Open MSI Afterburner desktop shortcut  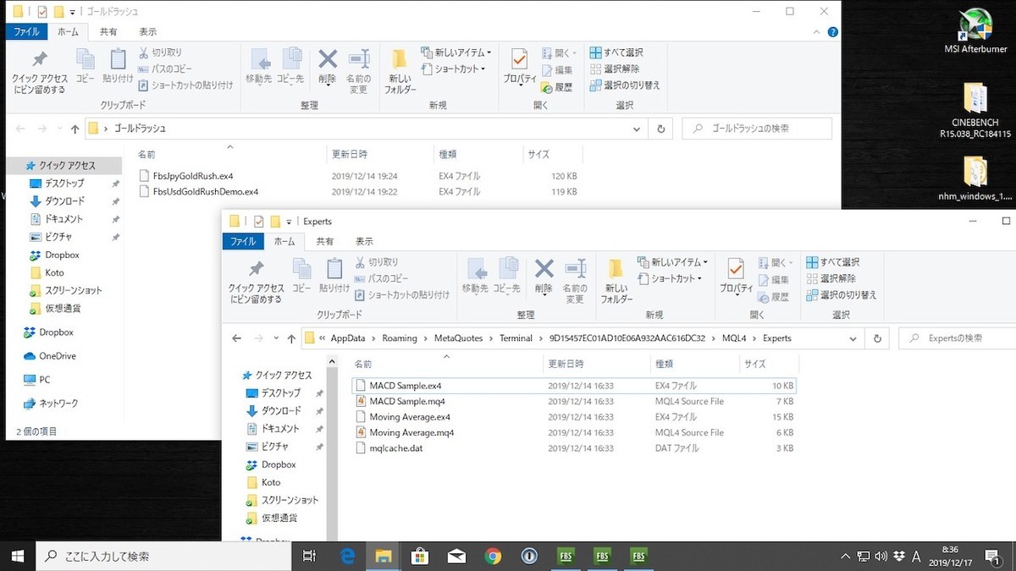976,31
